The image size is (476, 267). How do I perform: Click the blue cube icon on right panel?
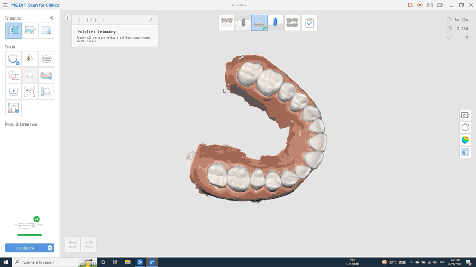465,152
